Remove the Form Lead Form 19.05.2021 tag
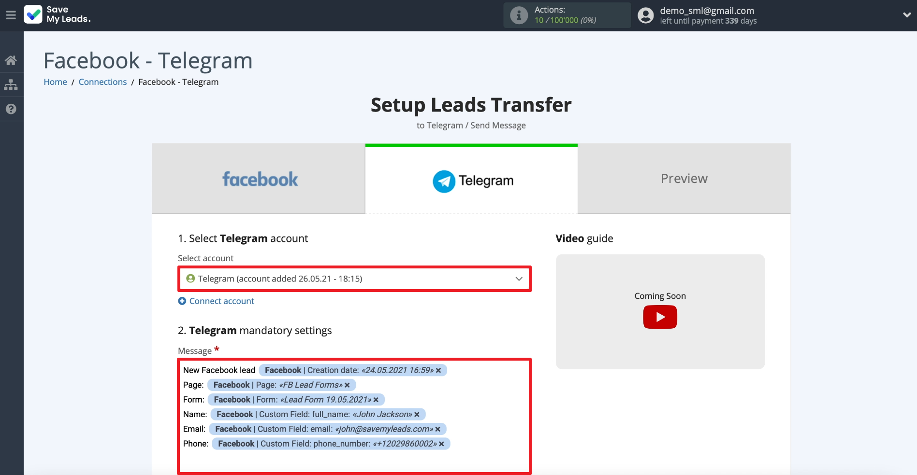The height and width of the screenshot is (475, 917). coord(376,400)
